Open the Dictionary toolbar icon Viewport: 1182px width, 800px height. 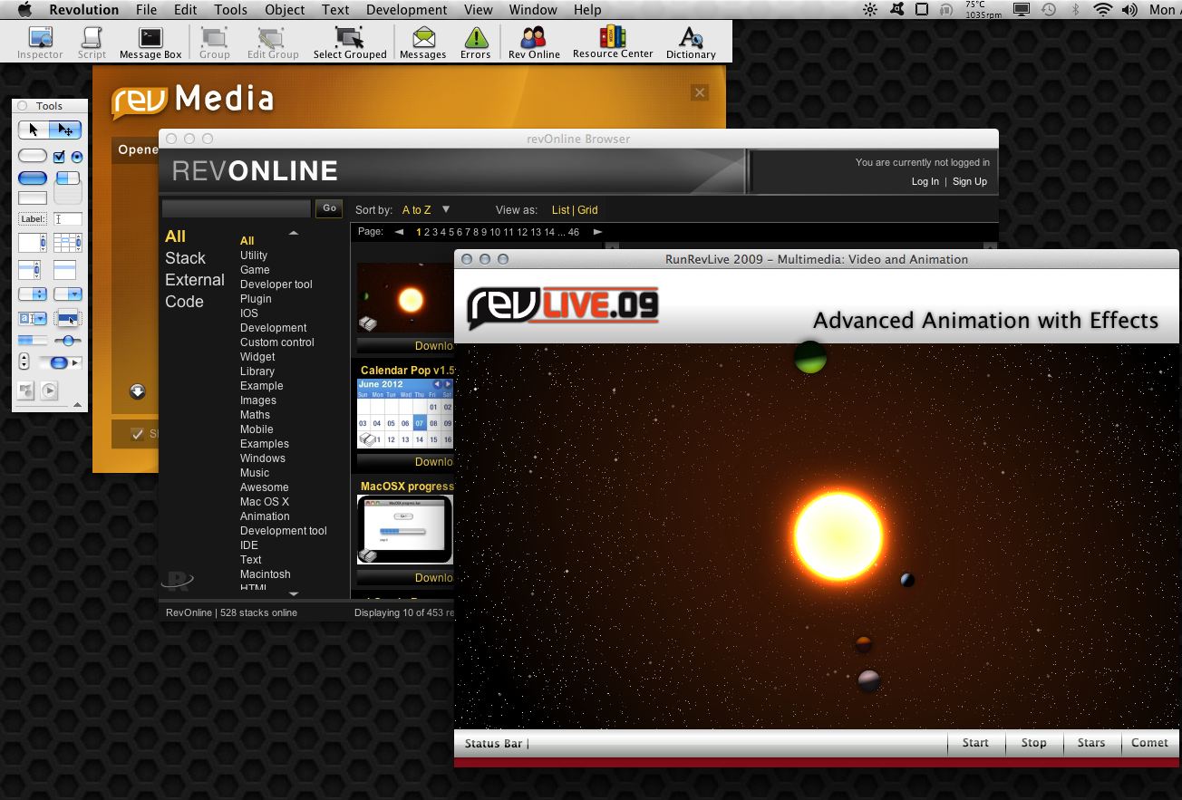click(x=691, y=42)
